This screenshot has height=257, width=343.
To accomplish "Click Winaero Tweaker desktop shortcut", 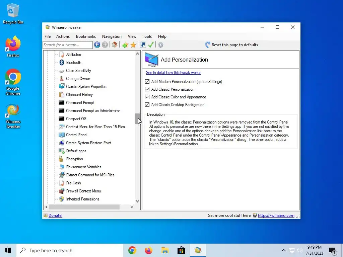I will click(13, 116).
